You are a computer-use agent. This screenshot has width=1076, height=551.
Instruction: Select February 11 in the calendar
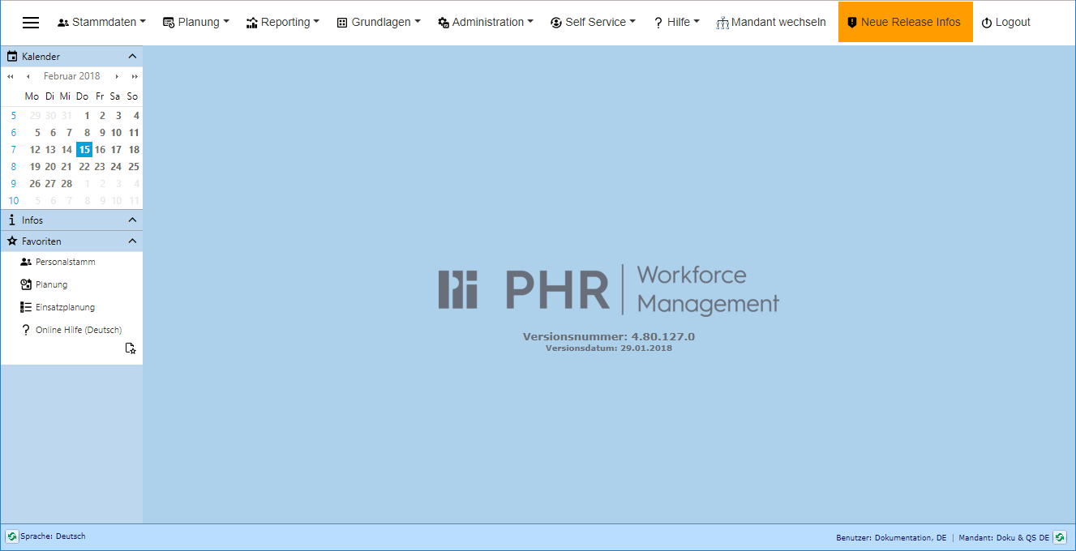134,133
